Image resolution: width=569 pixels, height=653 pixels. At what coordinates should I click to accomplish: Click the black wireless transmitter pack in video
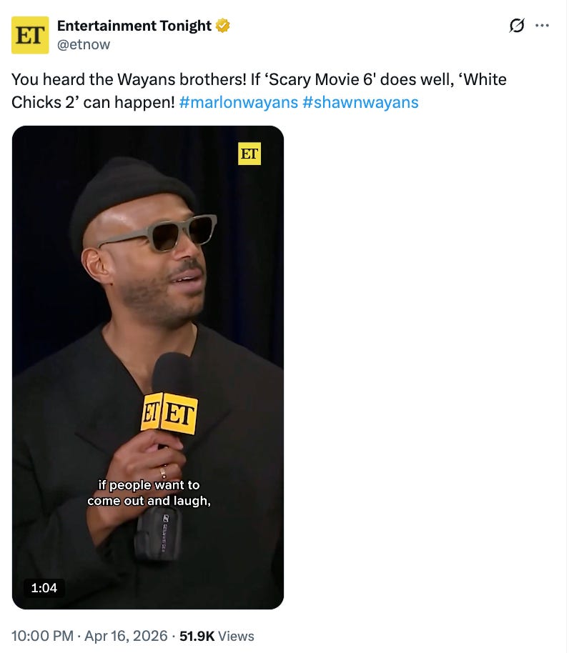[x=158, y=533]
